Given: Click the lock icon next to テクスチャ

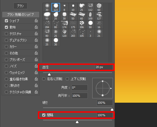Looking at the screenshot, I should [36, 34].
